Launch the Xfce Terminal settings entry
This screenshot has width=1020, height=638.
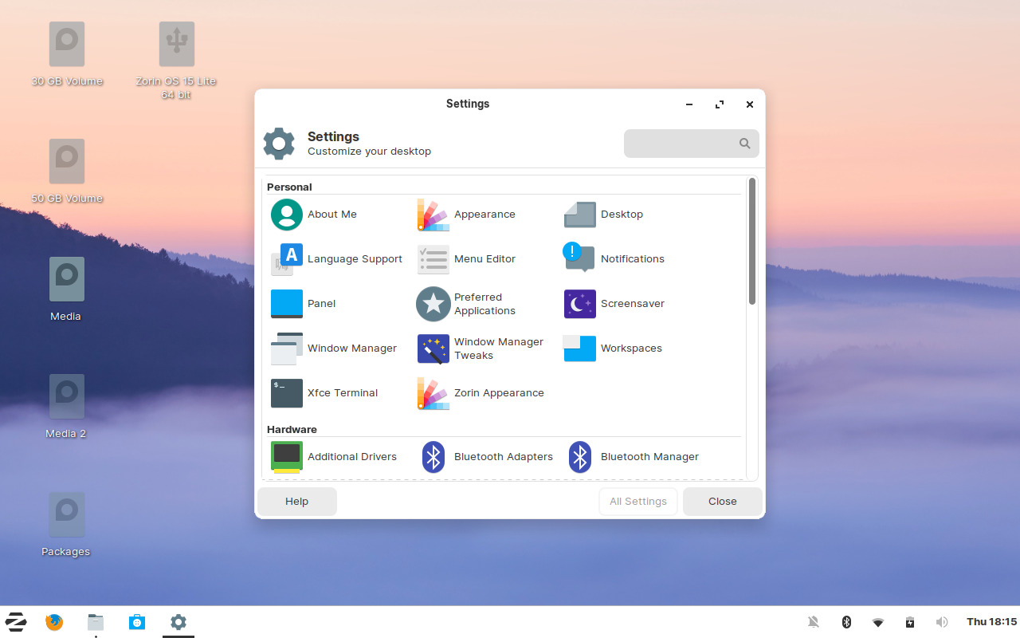click(343, 393)
